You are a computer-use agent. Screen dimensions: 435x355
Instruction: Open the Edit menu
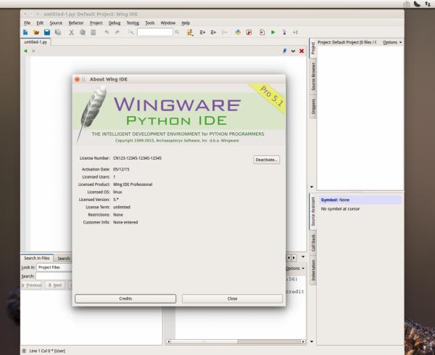click(40, 23)
